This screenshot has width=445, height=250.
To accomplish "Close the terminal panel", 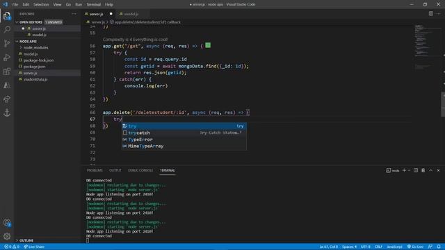I will (x=438, y=170).
